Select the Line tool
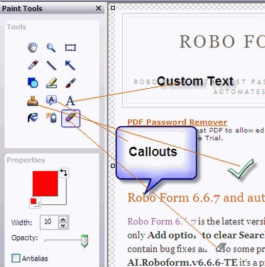Screen dimensions: 265x267 (51, 65)
